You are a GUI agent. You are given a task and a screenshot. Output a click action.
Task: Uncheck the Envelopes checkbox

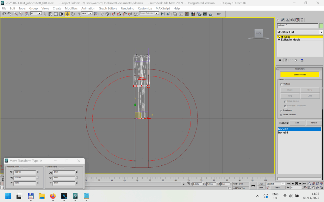282,110
